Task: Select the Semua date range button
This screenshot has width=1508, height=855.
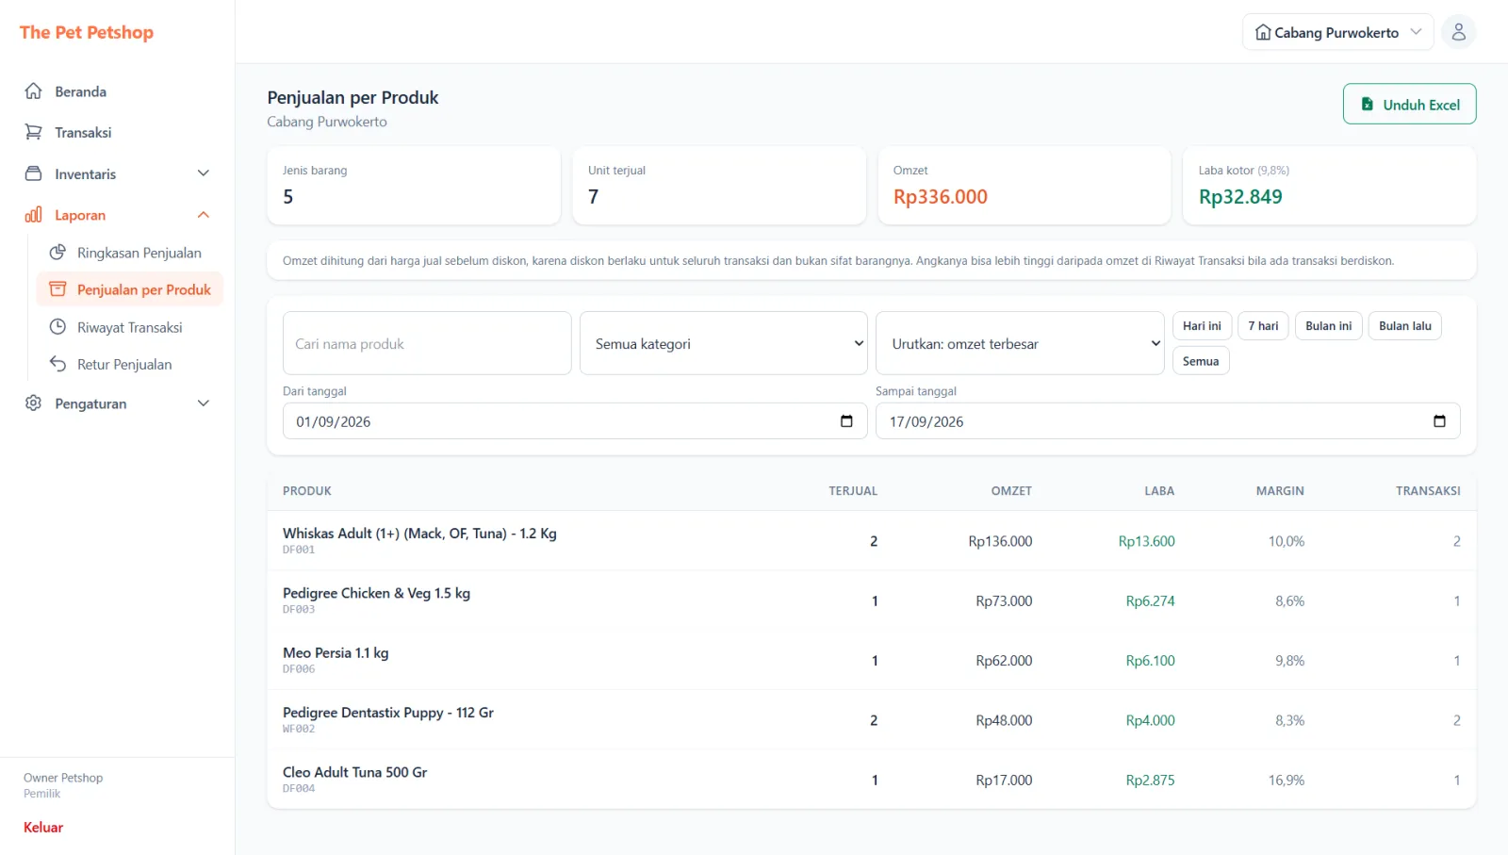Action: [1201, 361]
